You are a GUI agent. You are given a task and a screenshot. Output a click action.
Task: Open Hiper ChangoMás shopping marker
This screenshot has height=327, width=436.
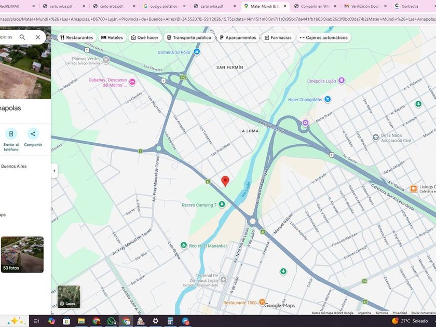328,100
